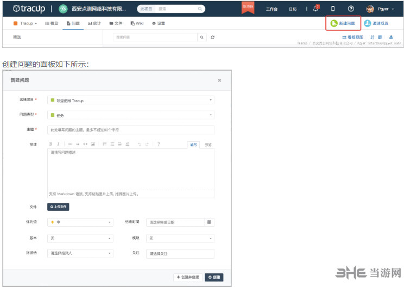Switch to the 设置 settings tab
404x288 pixels.
point(159,23)
